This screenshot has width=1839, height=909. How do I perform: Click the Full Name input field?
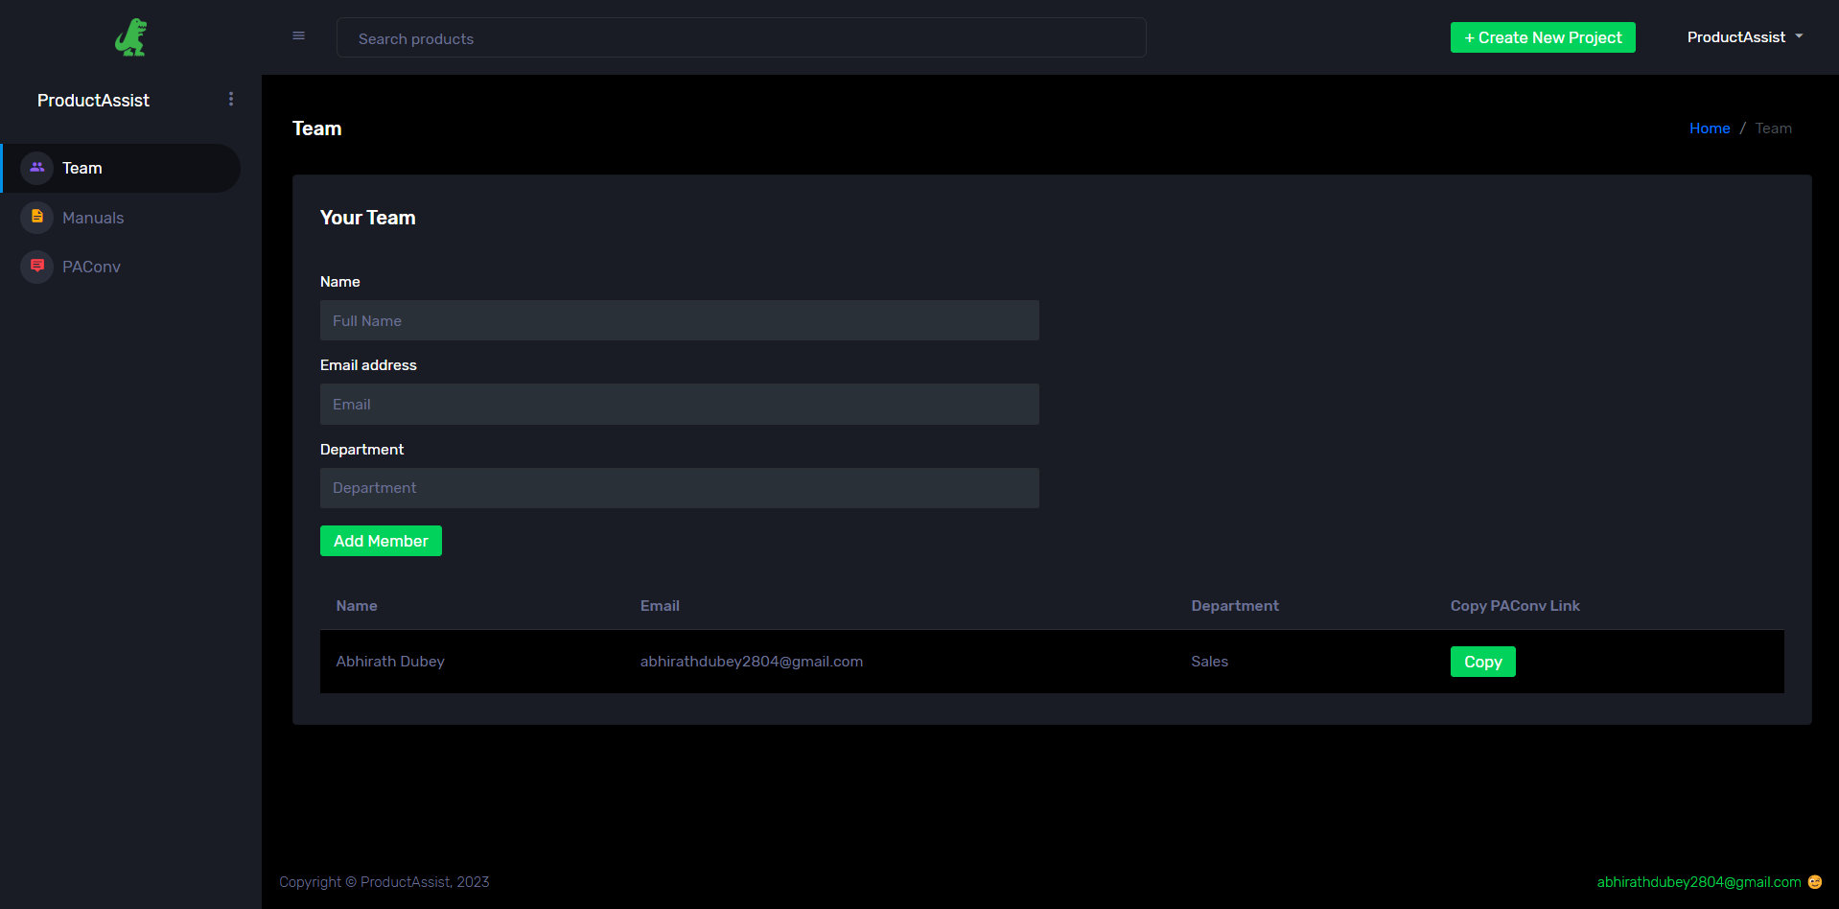click(680, 320)
